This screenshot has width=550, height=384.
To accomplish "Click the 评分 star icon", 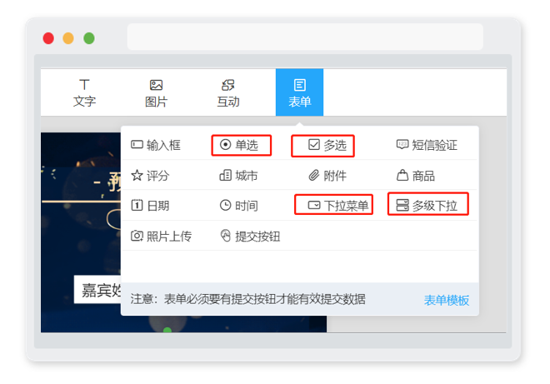I will point(137,175).
